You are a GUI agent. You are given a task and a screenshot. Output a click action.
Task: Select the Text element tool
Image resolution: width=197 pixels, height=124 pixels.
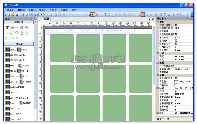click(x=7, y=27)
